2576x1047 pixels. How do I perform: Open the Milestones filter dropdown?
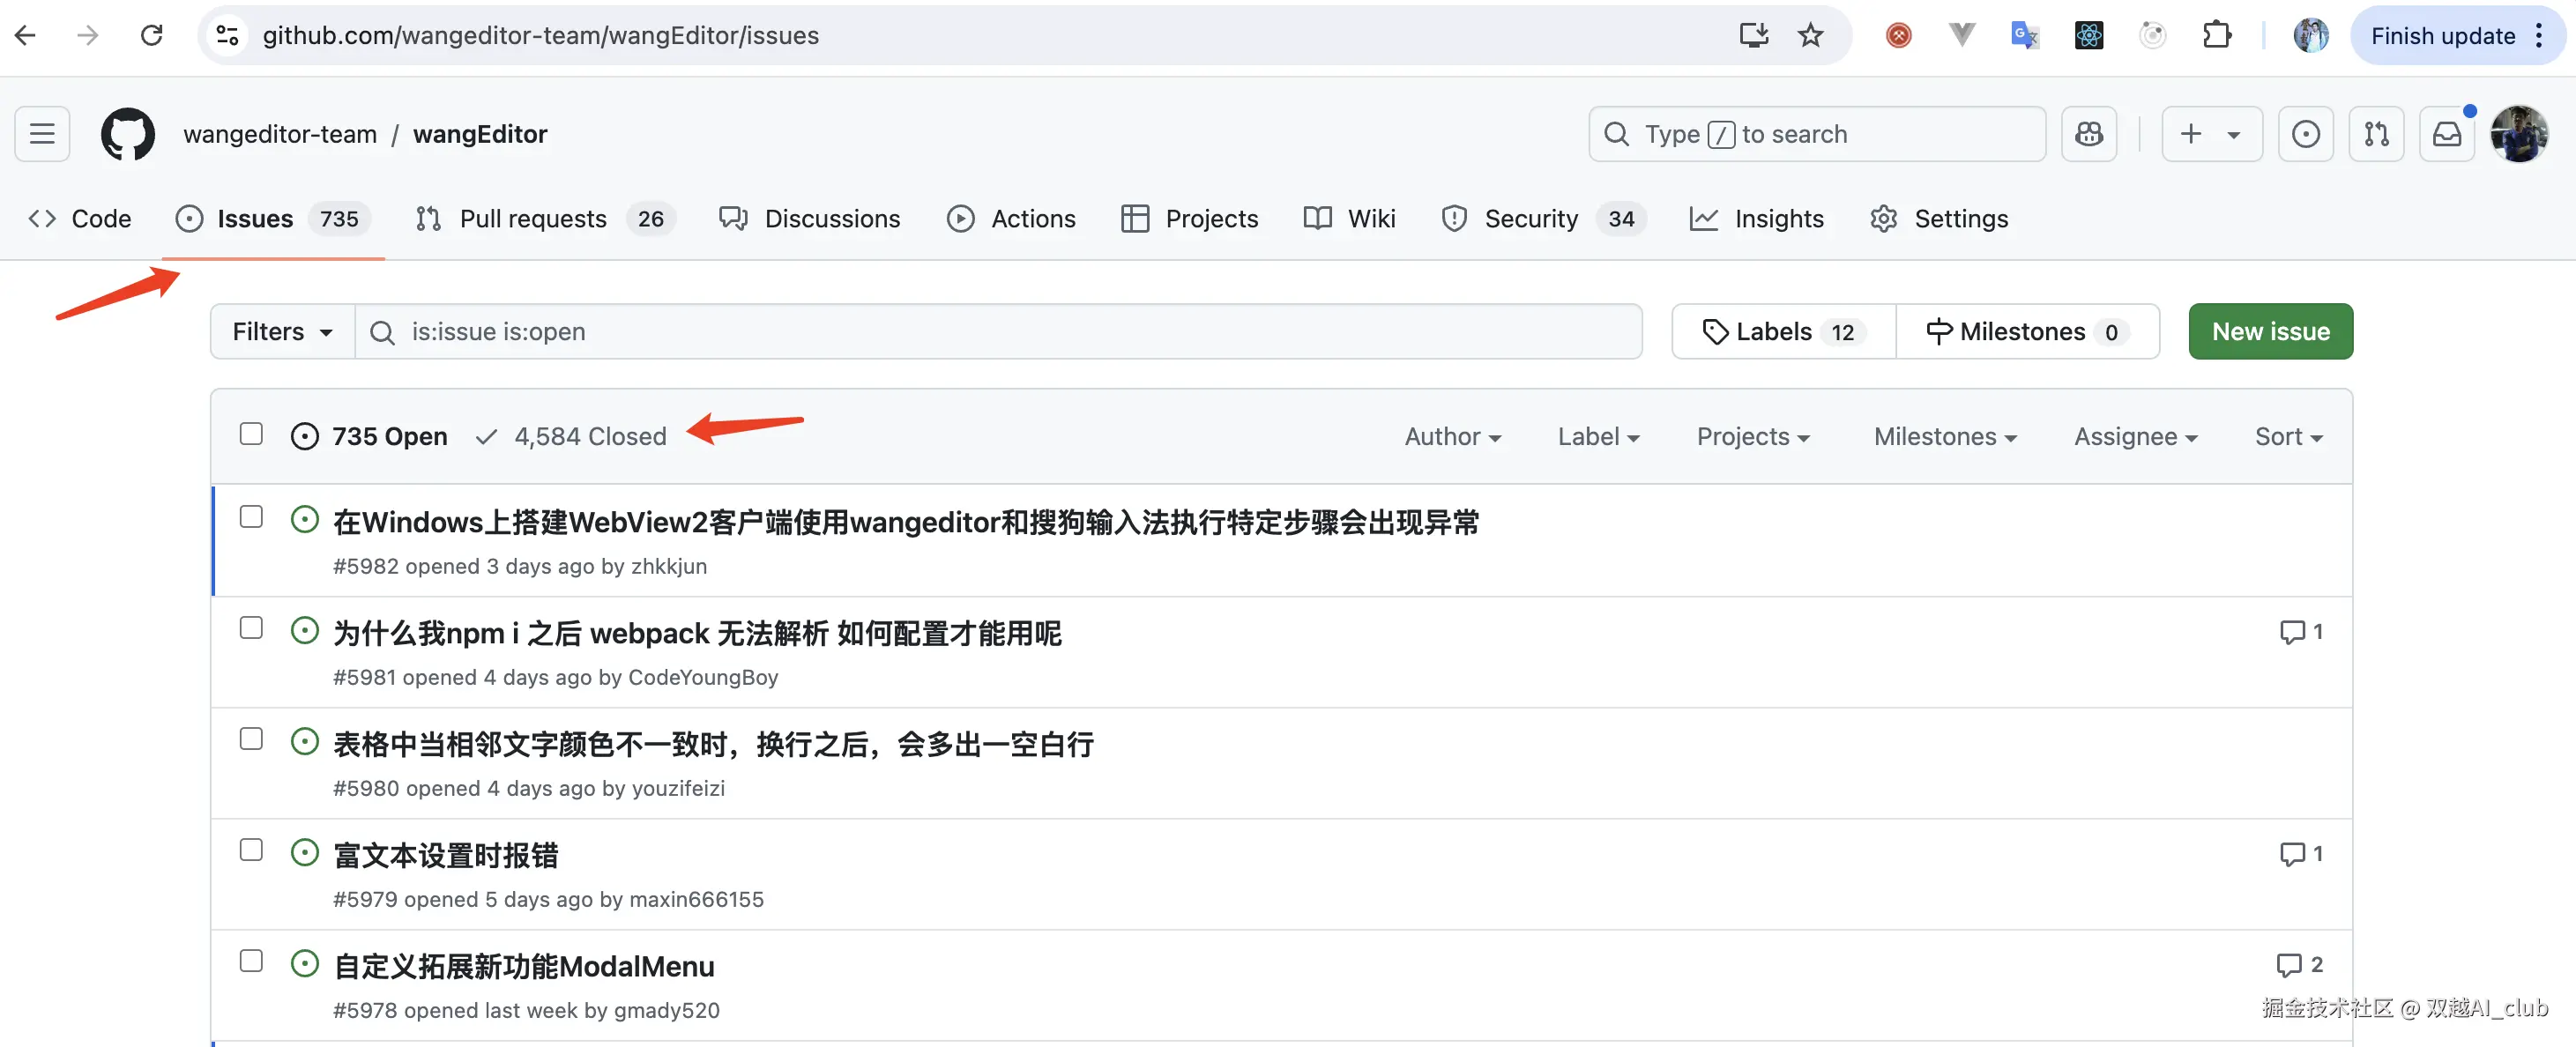pyautogui.click(x=1945, y=437)
